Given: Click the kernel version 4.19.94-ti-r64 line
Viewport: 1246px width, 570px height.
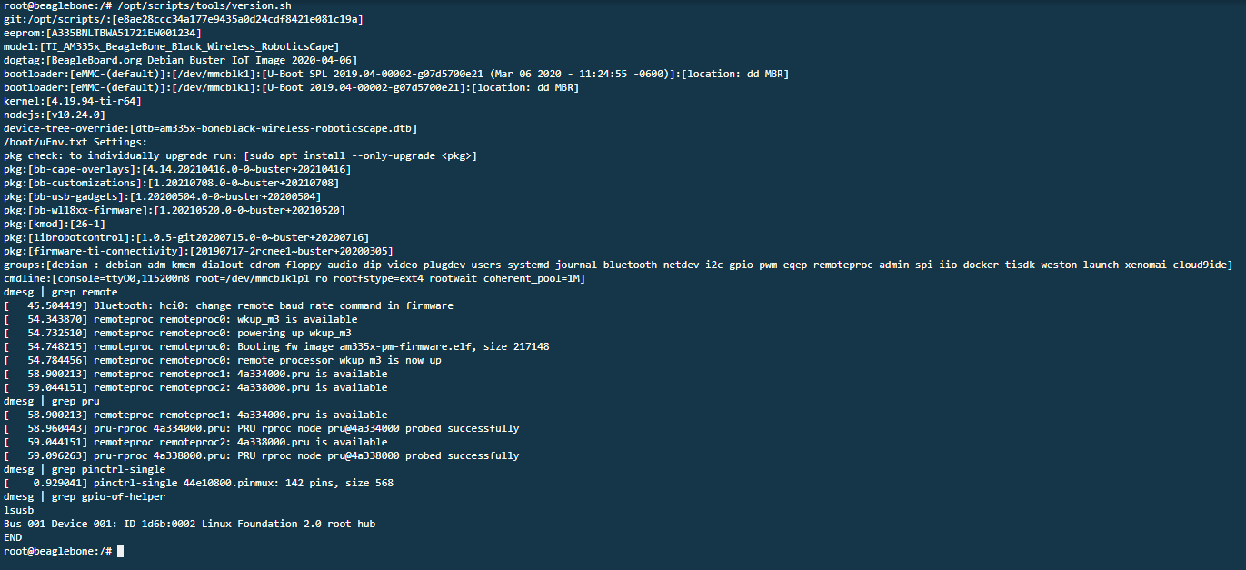Looking at the screenshot, I should coord(73,101).
